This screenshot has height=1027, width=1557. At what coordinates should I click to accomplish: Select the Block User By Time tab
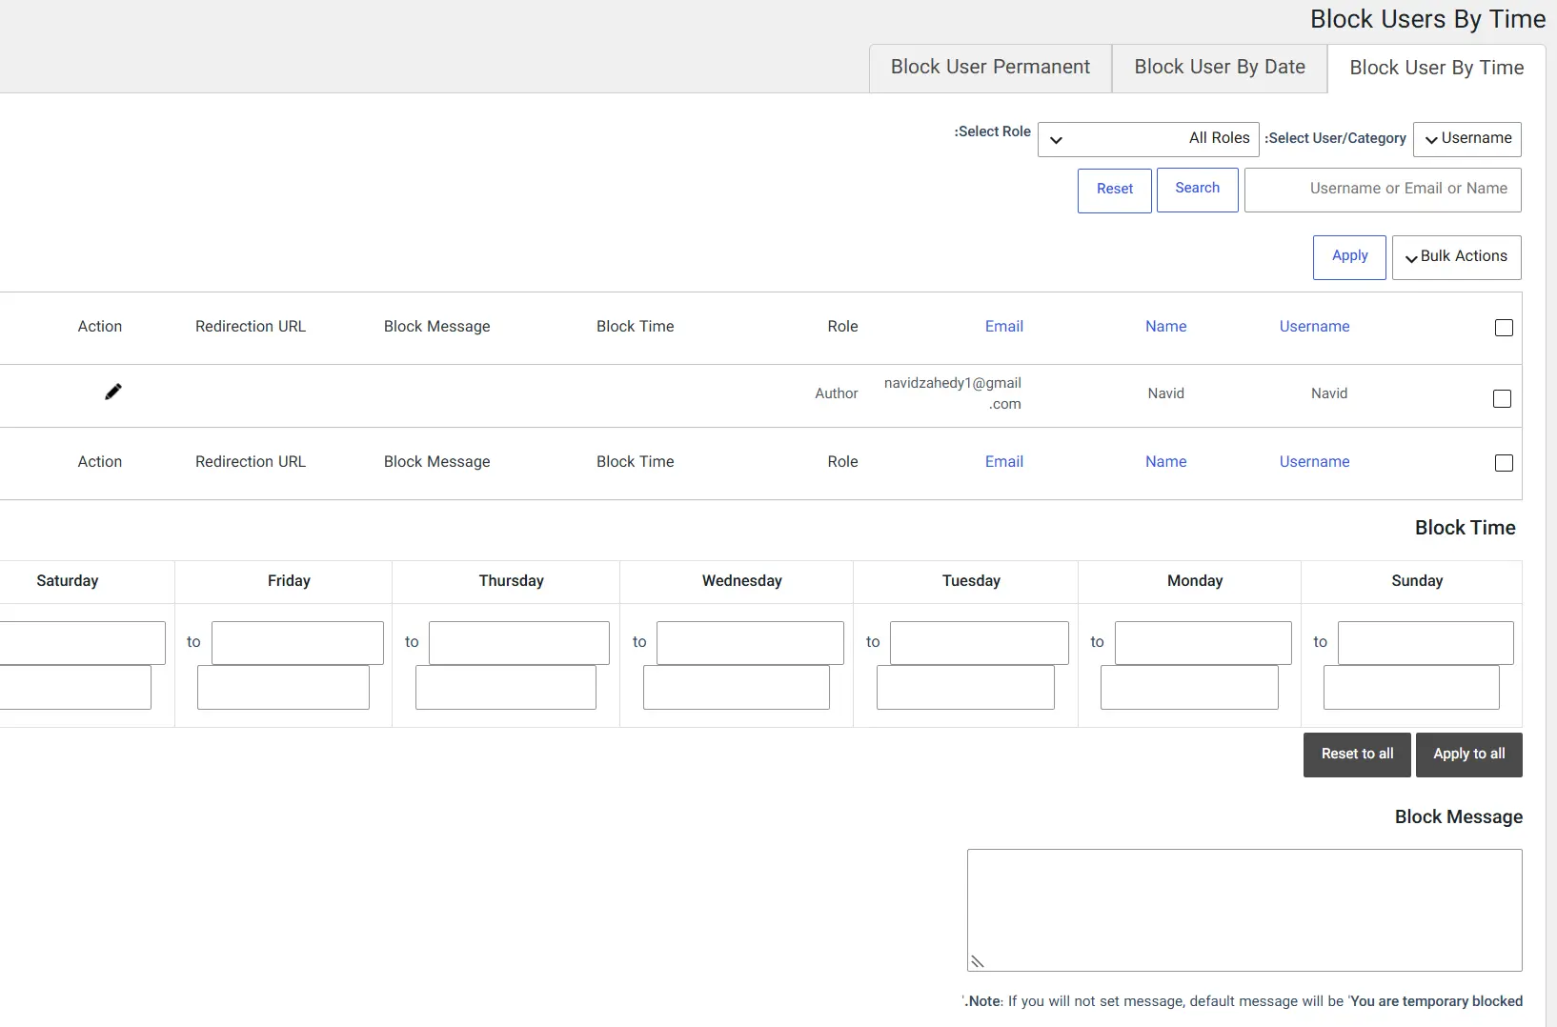(1437, 69)
